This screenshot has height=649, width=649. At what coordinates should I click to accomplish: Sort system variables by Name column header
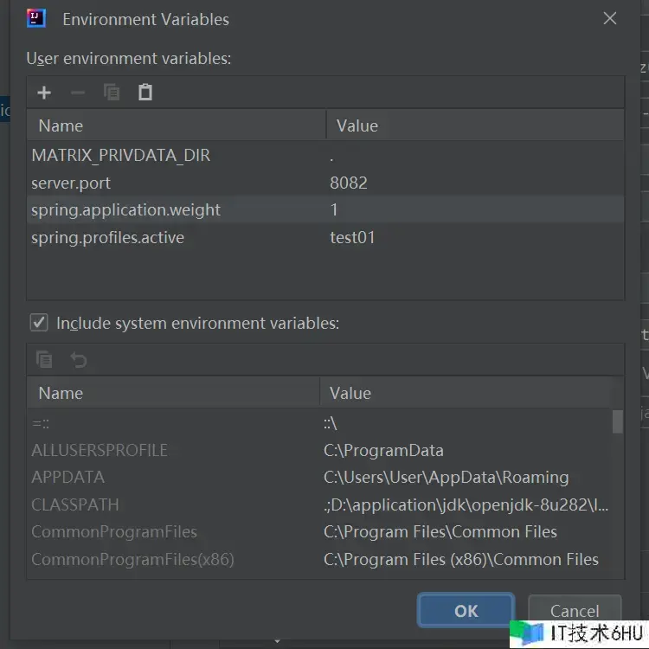click(x=61, y=393)
